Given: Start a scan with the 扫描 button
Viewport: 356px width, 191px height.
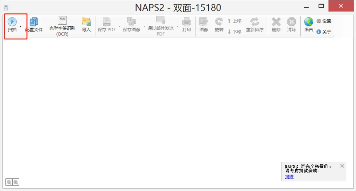Looking at the screenshot, I should click(12, 25).
